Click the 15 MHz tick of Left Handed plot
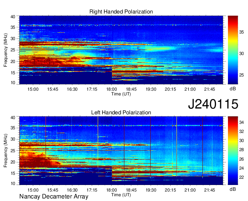This screenshot has height=201, width=248. 13,174
